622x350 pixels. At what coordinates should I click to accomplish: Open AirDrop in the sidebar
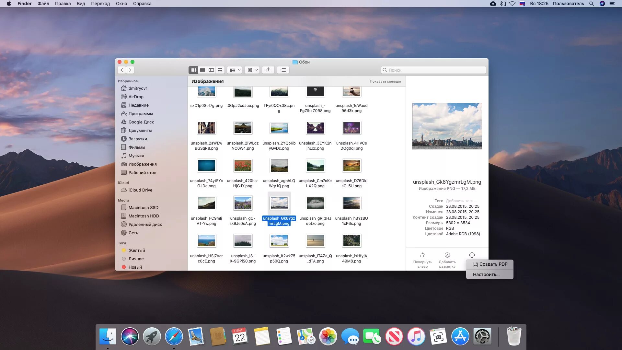pyautogui.click(x=136, y=97)
